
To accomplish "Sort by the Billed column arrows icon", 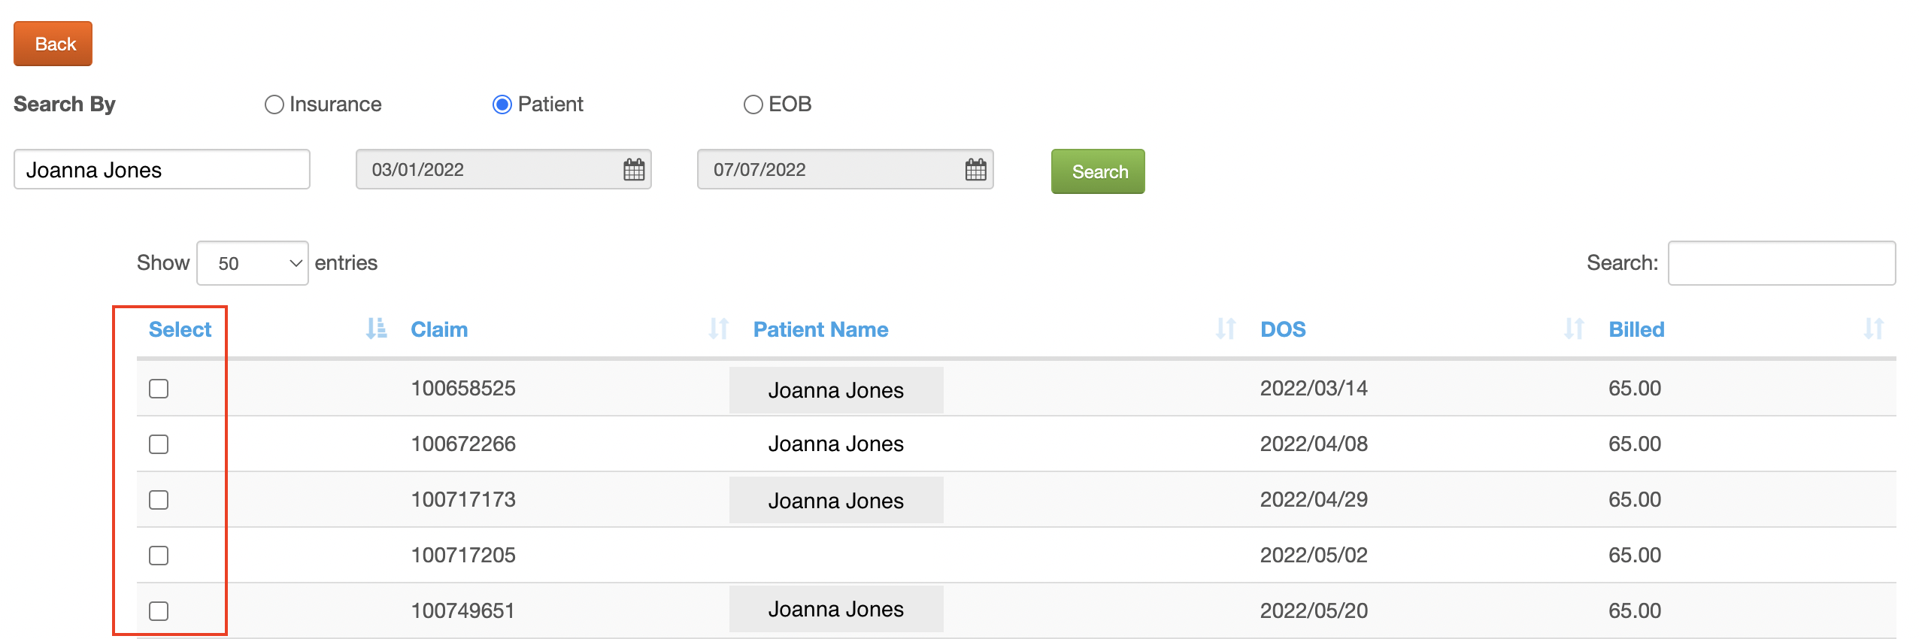I will 1873,329.
